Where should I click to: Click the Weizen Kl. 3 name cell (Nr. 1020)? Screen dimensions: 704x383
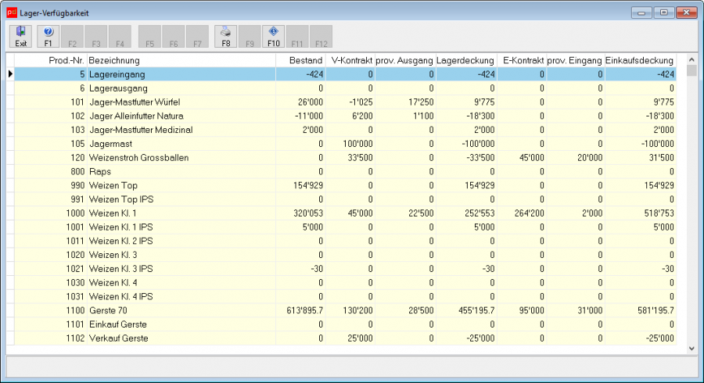point(181,255)
